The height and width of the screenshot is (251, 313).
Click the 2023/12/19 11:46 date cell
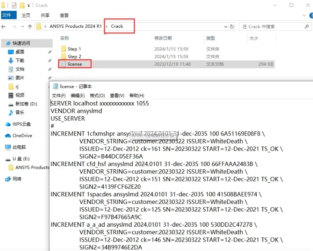coord(173,64)
